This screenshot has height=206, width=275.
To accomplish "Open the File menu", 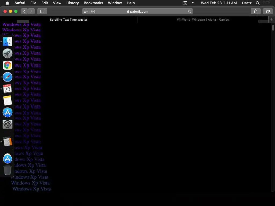I will click(x=33, y=3).
